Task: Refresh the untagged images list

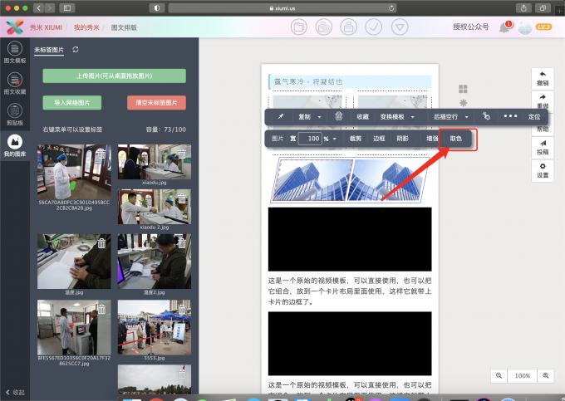Action: [x=76, y=50]
